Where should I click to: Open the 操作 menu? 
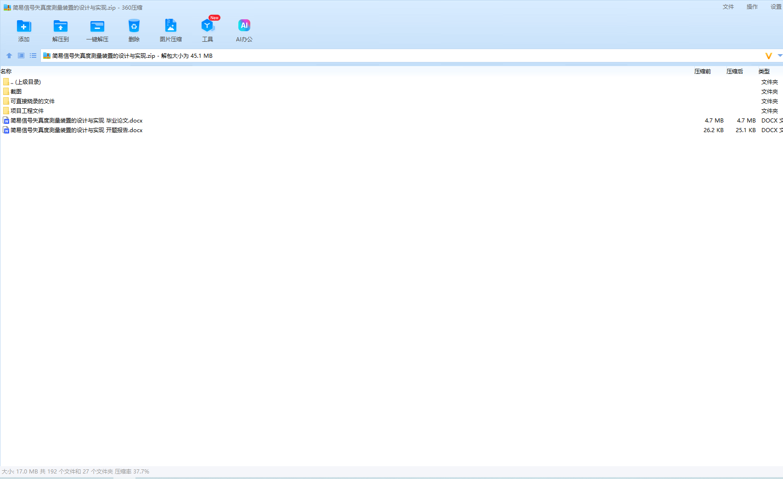point(752,7)
